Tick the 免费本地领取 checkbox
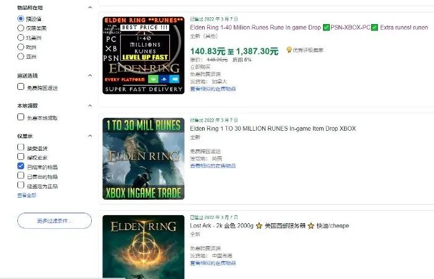 coord(20,117)
